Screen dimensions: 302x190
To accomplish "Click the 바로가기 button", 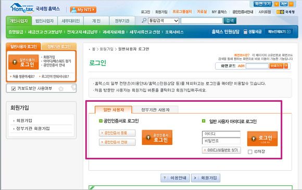I will (x=276, y=66).
